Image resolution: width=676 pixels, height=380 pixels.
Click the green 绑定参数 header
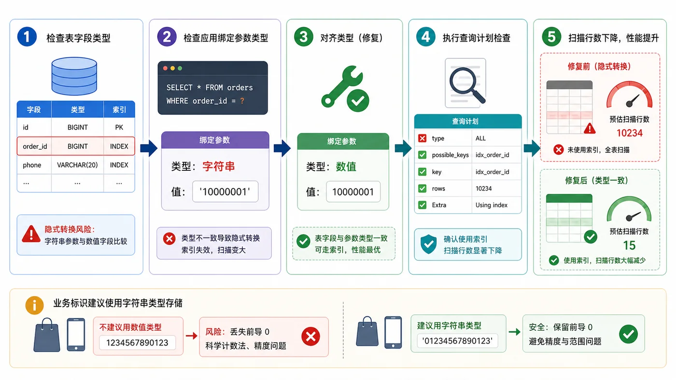tap(343, 141)
